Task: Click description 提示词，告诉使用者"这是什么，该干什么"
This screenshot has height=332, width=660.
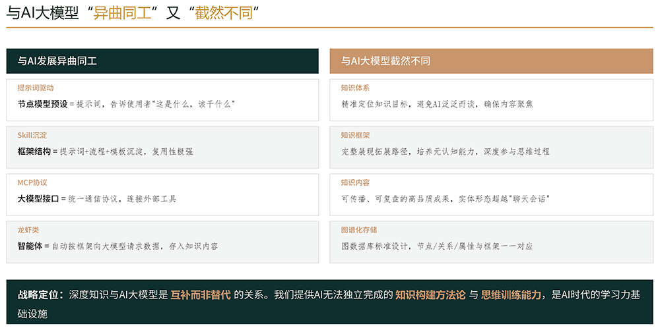Action: pos(155,104)
